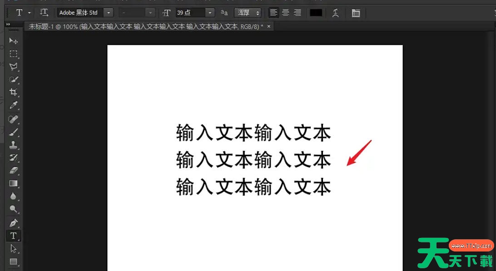Open the 浑厚 anti-aliasing dropdown

248,13
